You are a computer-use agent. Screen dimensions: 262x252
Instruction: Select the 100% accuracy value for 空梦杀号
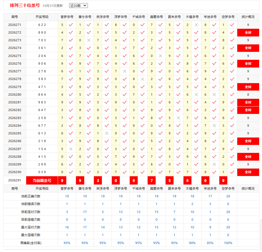228,243
